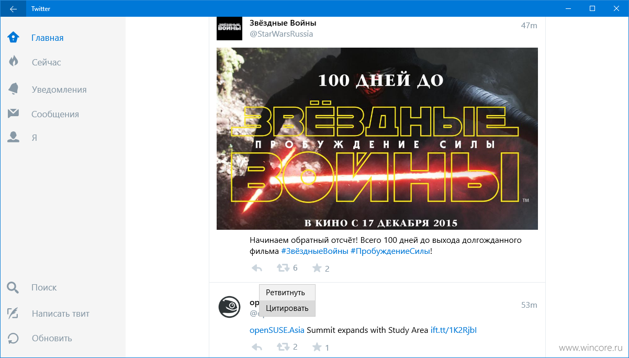The width and height of the screenshot is (629, 358).
Task: Click retweet count 2 on openSUSE tweet
Action: (x=295, y=347)
